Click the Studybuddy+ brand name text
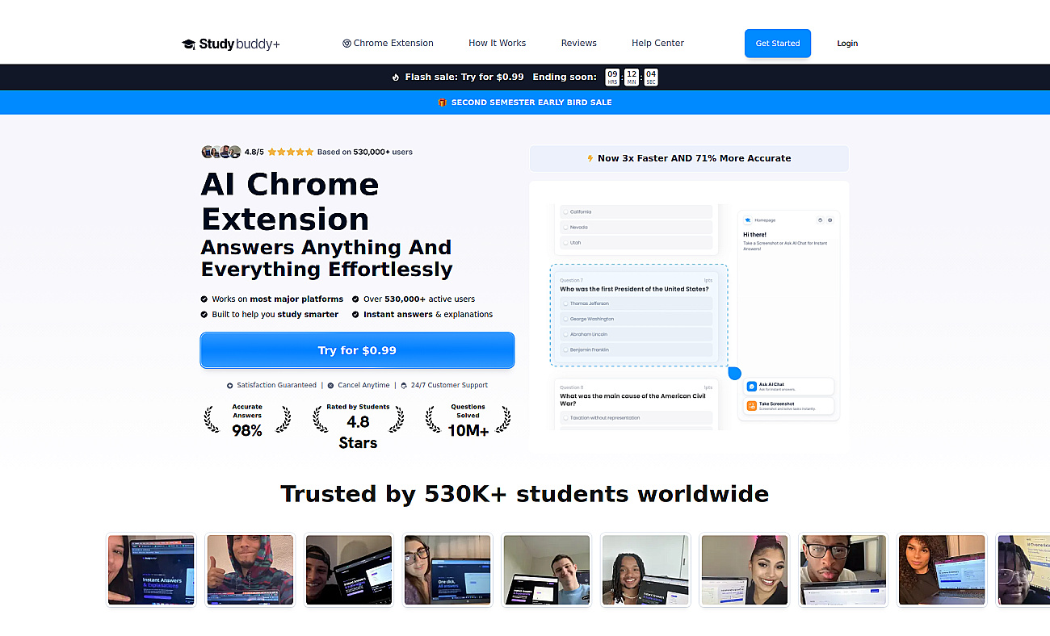This screenshot has width=1050, height=636. (x=240, y=44)
